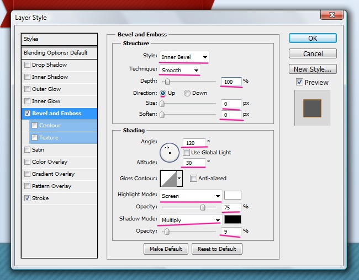Select the Down direction radio button

(x=187, y=93)
